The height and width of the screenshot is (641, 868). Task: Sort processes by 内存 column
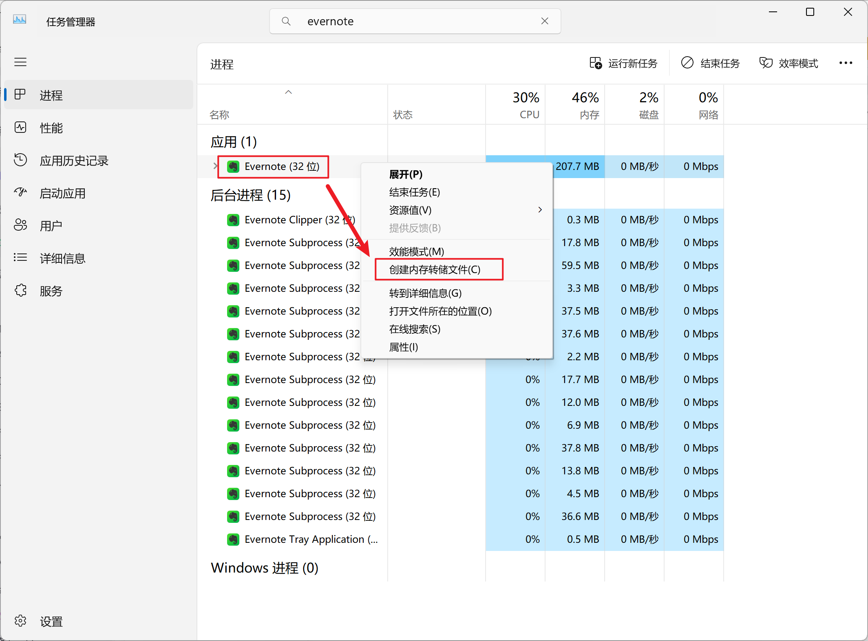[x=575, y=105]
